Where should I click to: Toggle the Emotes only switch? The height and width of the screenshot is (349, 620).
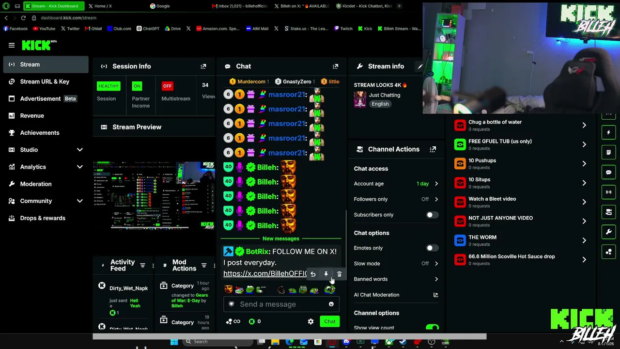tap(432, 248)
